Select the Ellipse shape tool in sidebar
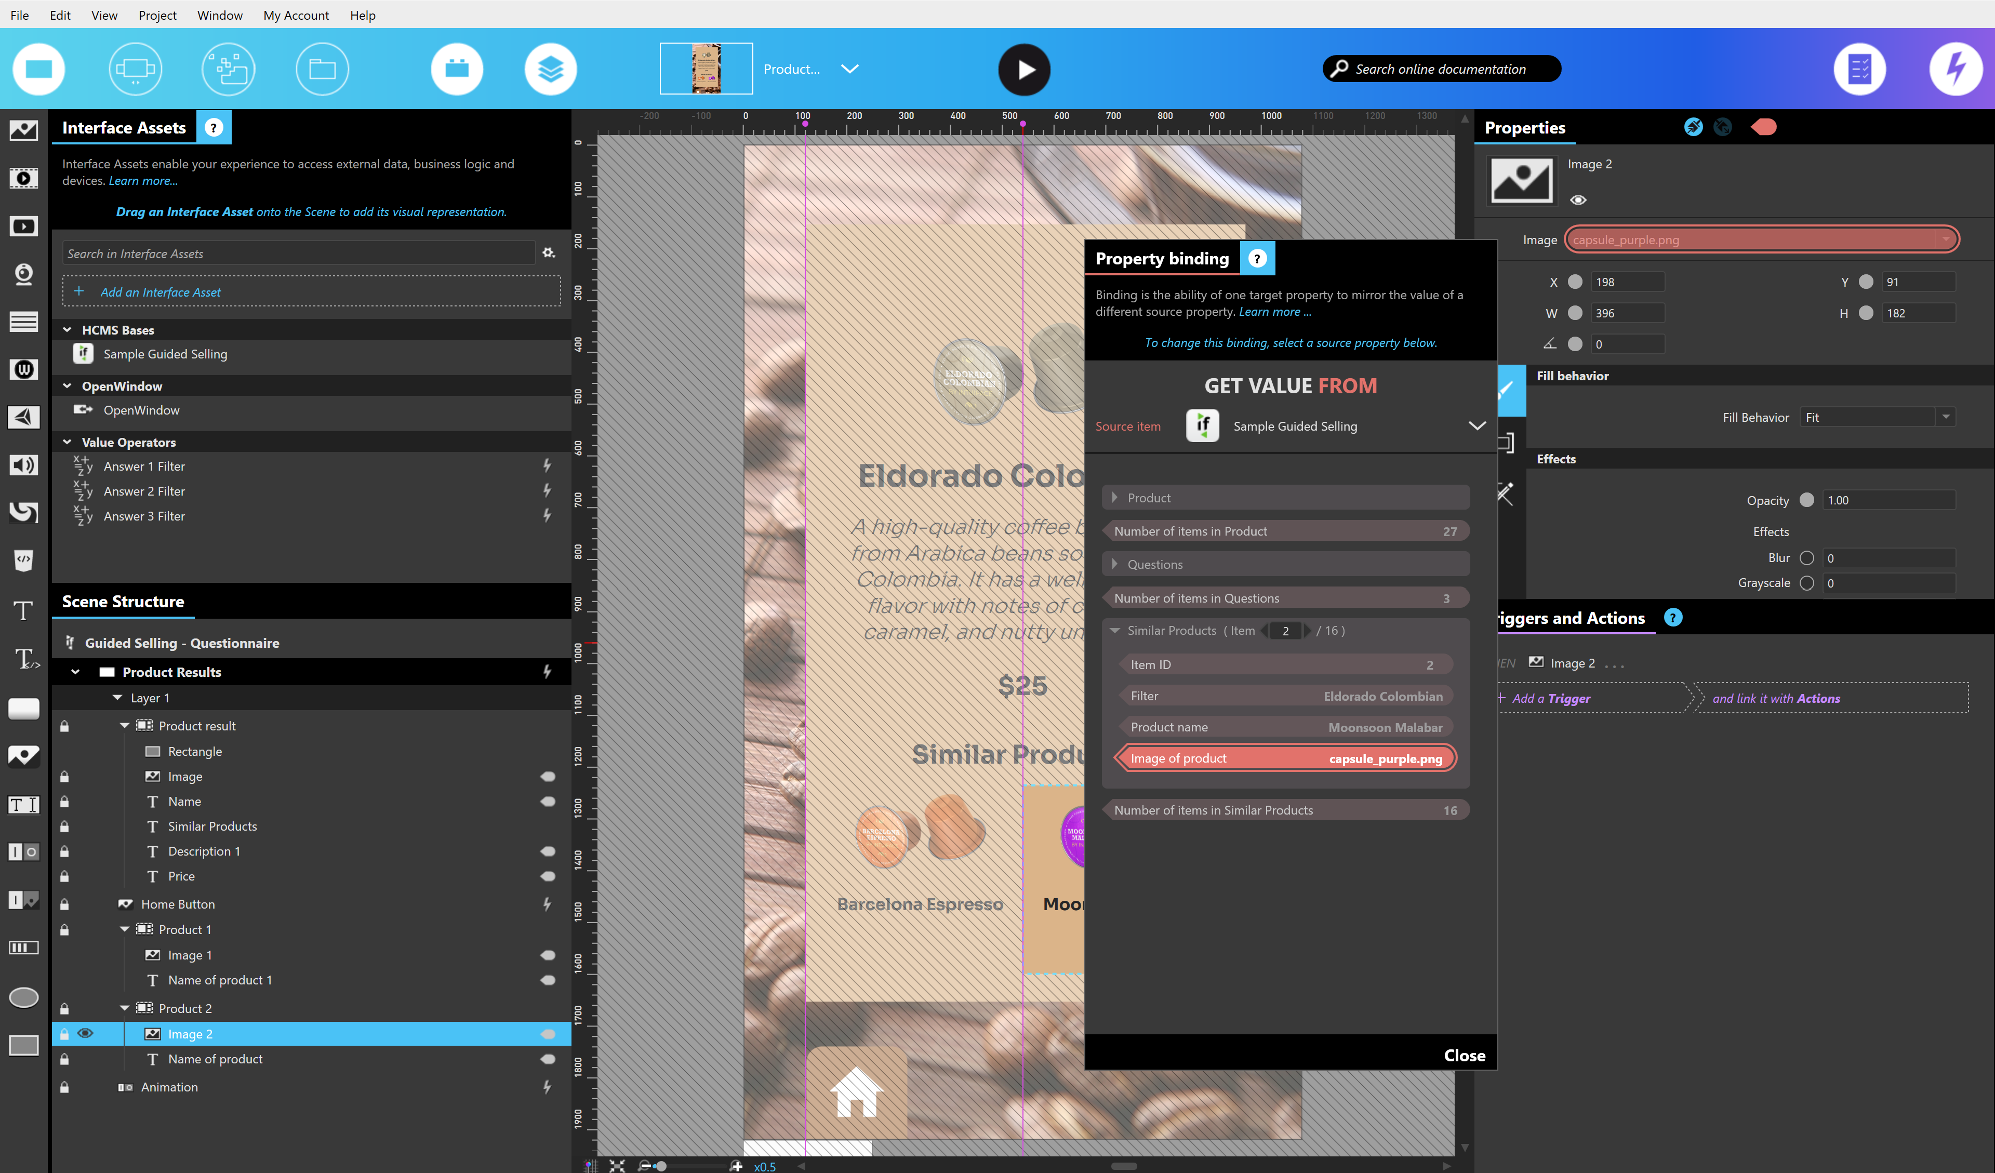1995x1173 pixels. [x=24, y=997]
